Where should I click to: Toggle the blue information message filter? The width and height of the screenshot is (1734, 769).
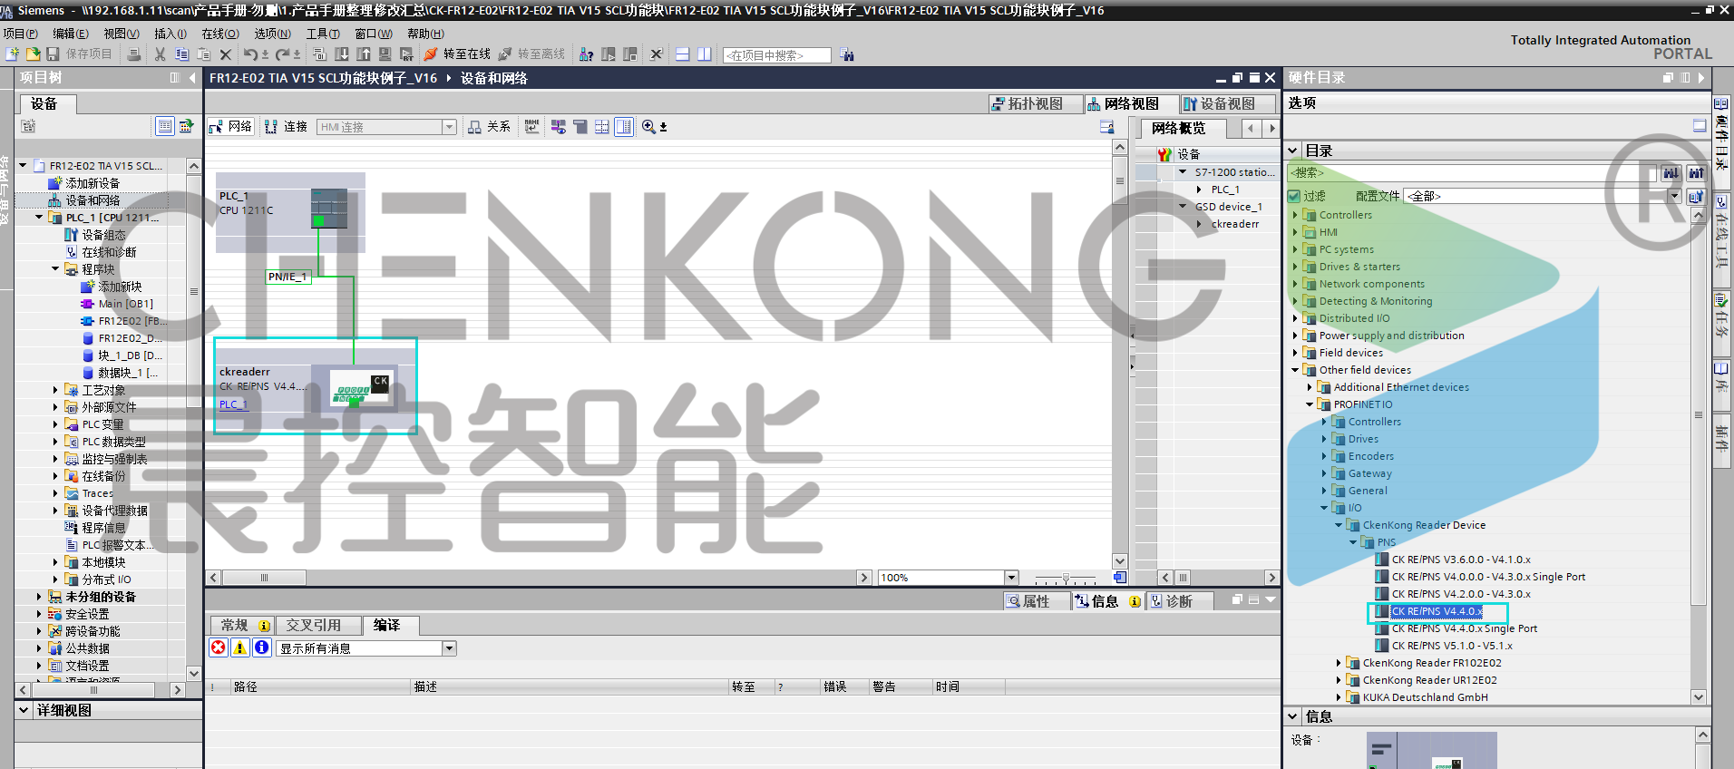coord(261,647)
